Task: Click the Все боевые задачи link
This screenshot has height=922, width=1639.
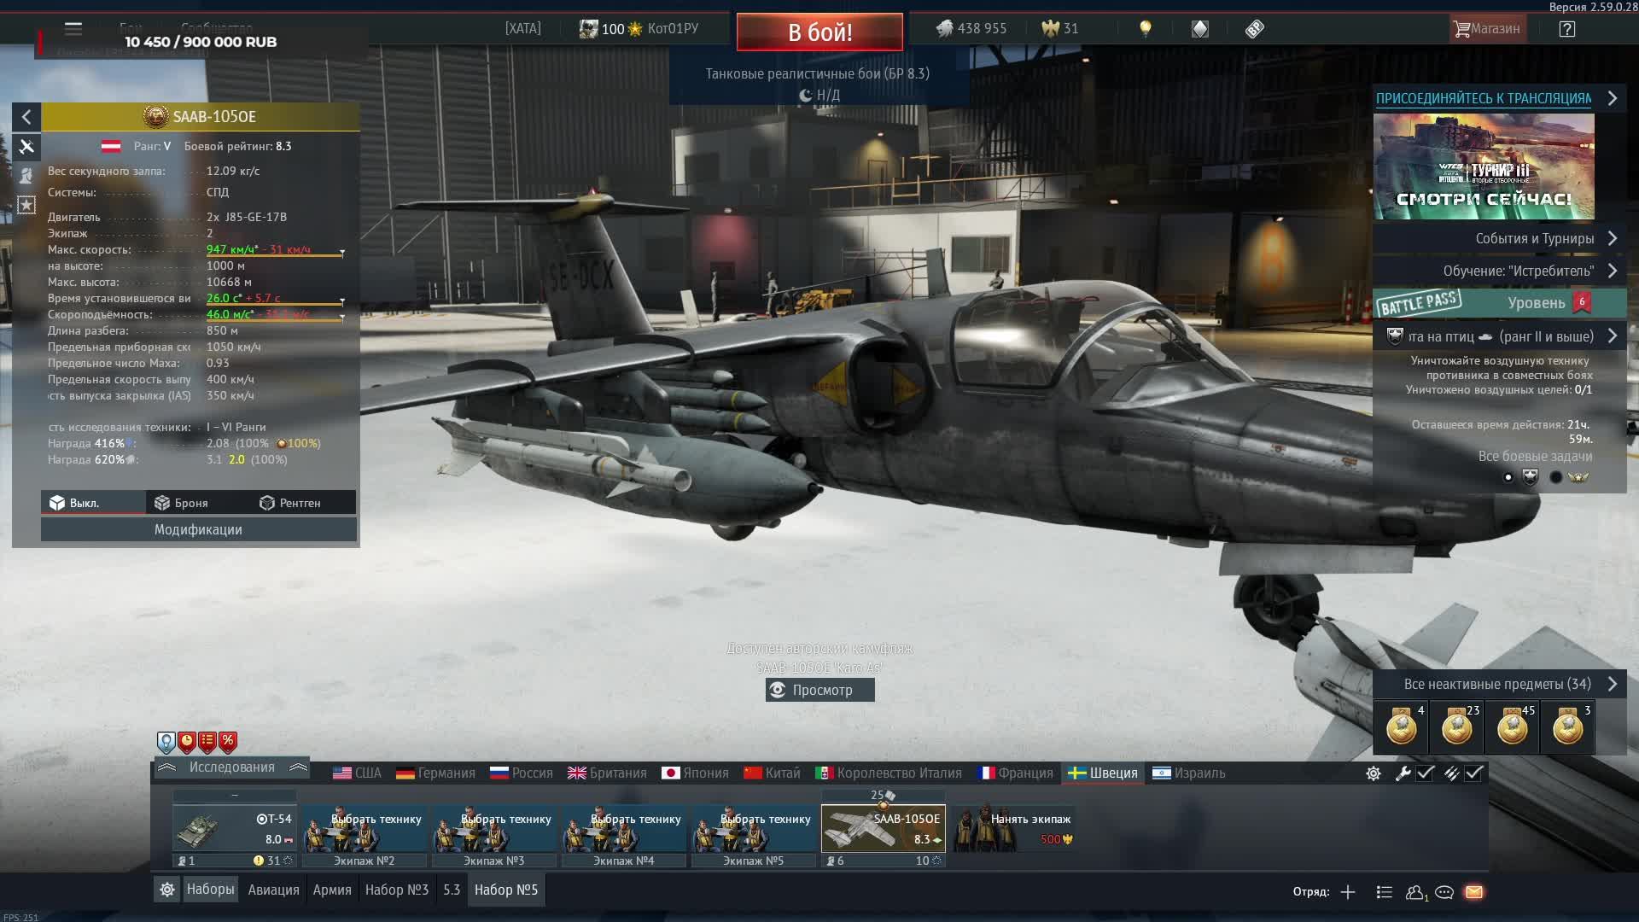Action: click(1535, 457)
